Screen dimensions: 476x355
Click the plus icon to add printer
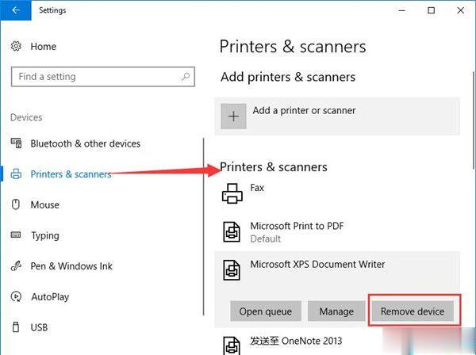click(x=233, y=116)
